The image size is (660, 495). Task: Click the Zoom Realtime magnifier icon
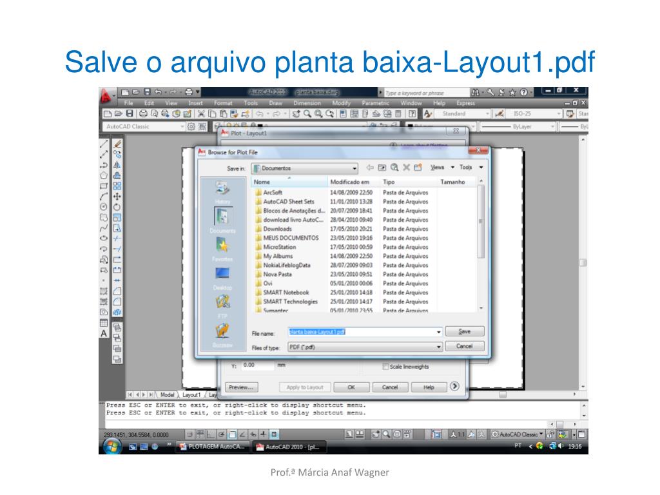[x=307, y=113]
